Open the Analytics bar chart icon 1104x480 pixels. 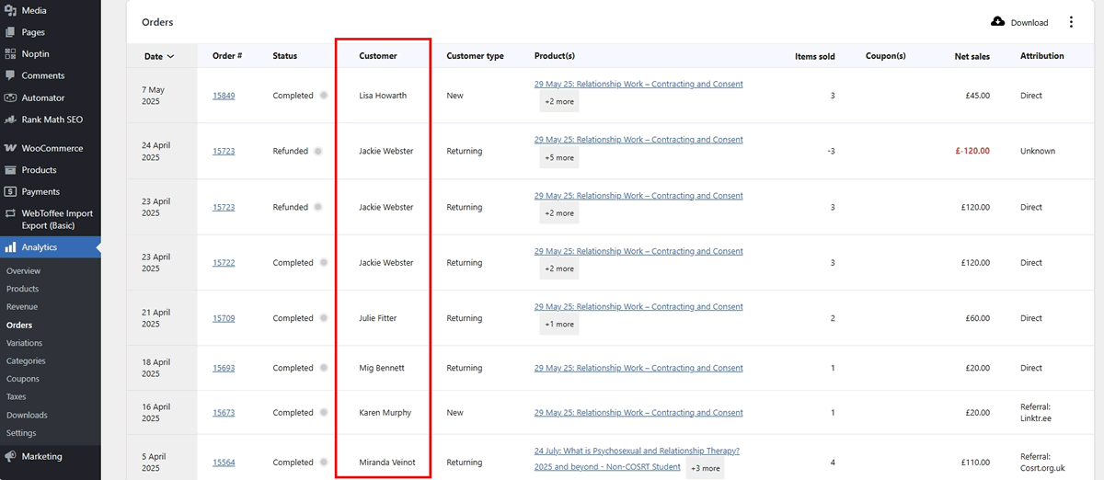(x=10, y=247)
